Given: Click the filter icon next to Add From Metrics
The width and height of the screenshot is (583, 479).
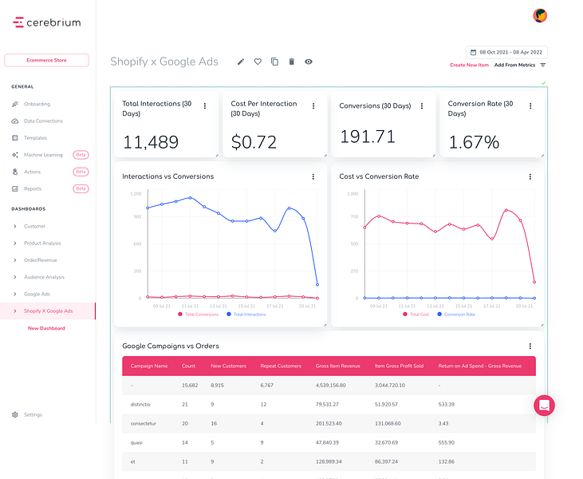Looking at the screenshot, I should tap(543, 65).
